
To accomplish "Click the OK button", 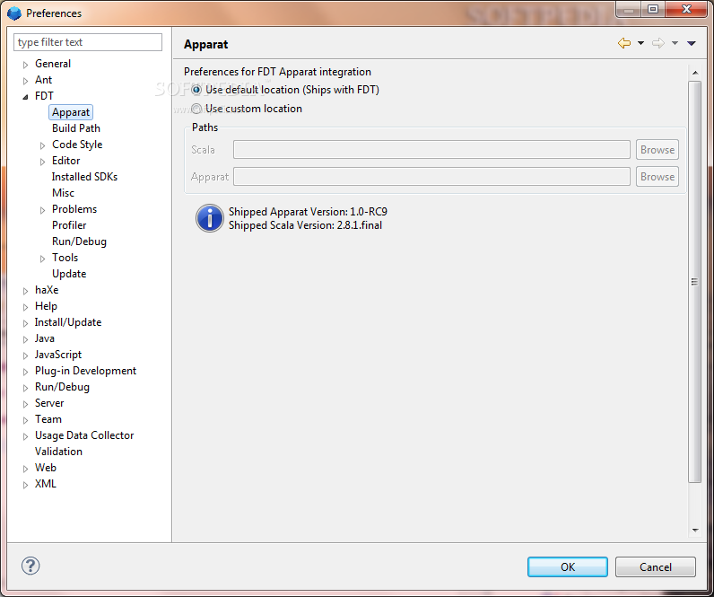I will pyautogui.click(x=568, y=566).
